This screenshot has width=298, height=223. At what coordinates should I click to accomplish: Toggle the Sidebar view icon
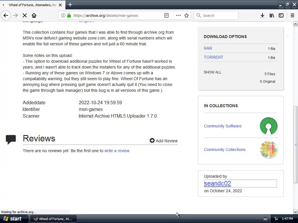coord(281,15)
